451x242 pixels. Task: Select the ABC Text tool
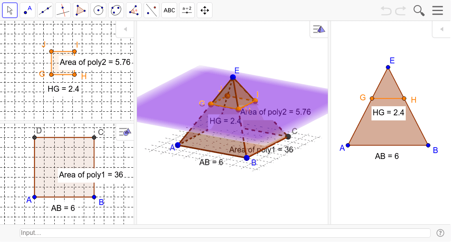tap(169, 10)
